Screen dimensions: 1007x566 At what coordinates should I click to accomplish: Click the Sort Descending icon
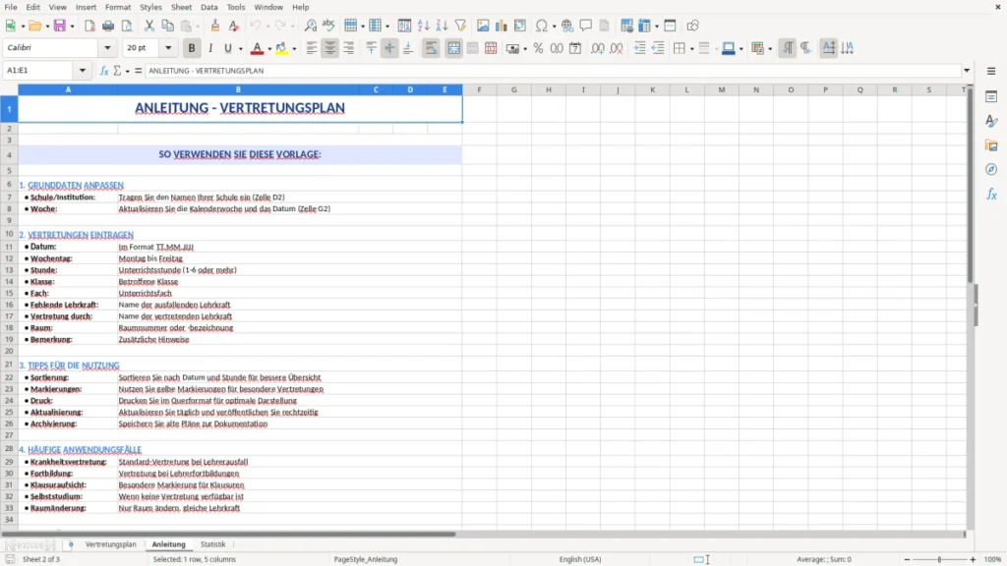pyautogui.click(x=442, y=26)
